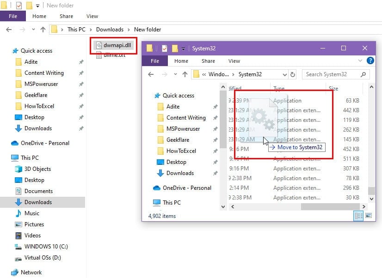Open Downloads in System32 window sidebar
The height and width of the screenshot is (278, 382).
(180, 173)
